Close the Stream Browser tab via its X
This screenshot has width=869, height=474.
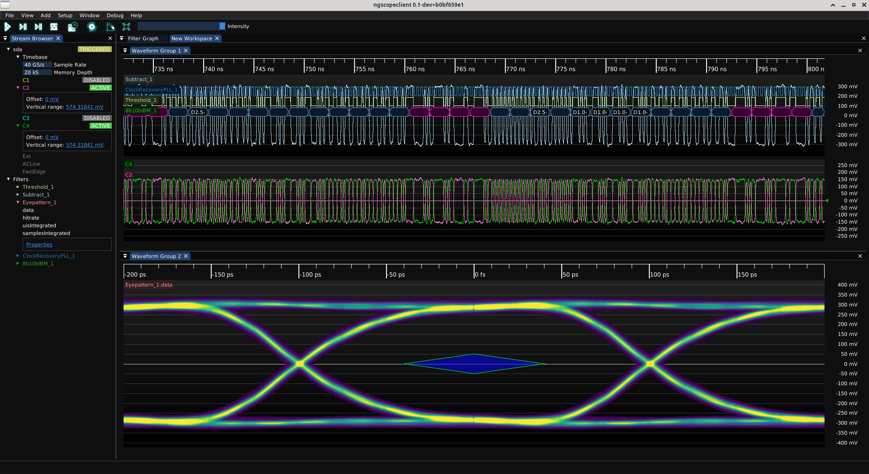click(x=58, y=38)
